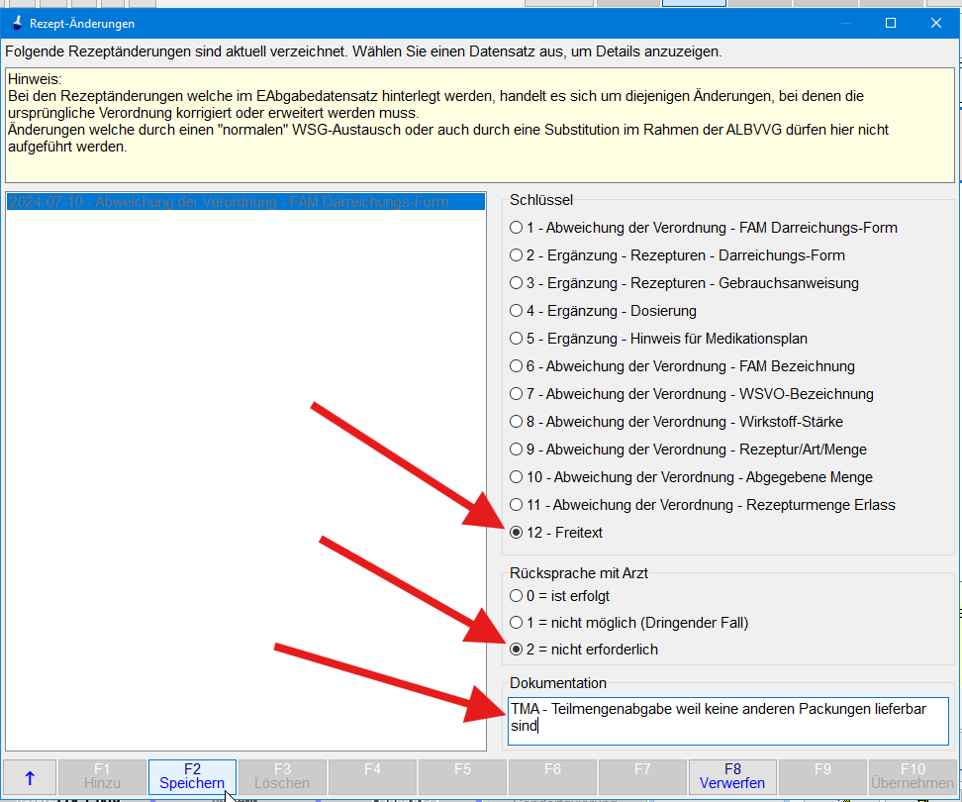This screenshot has width=962, height=802.
Task: Select option 10 Abgegebene Menge
Action: point(516,477)
